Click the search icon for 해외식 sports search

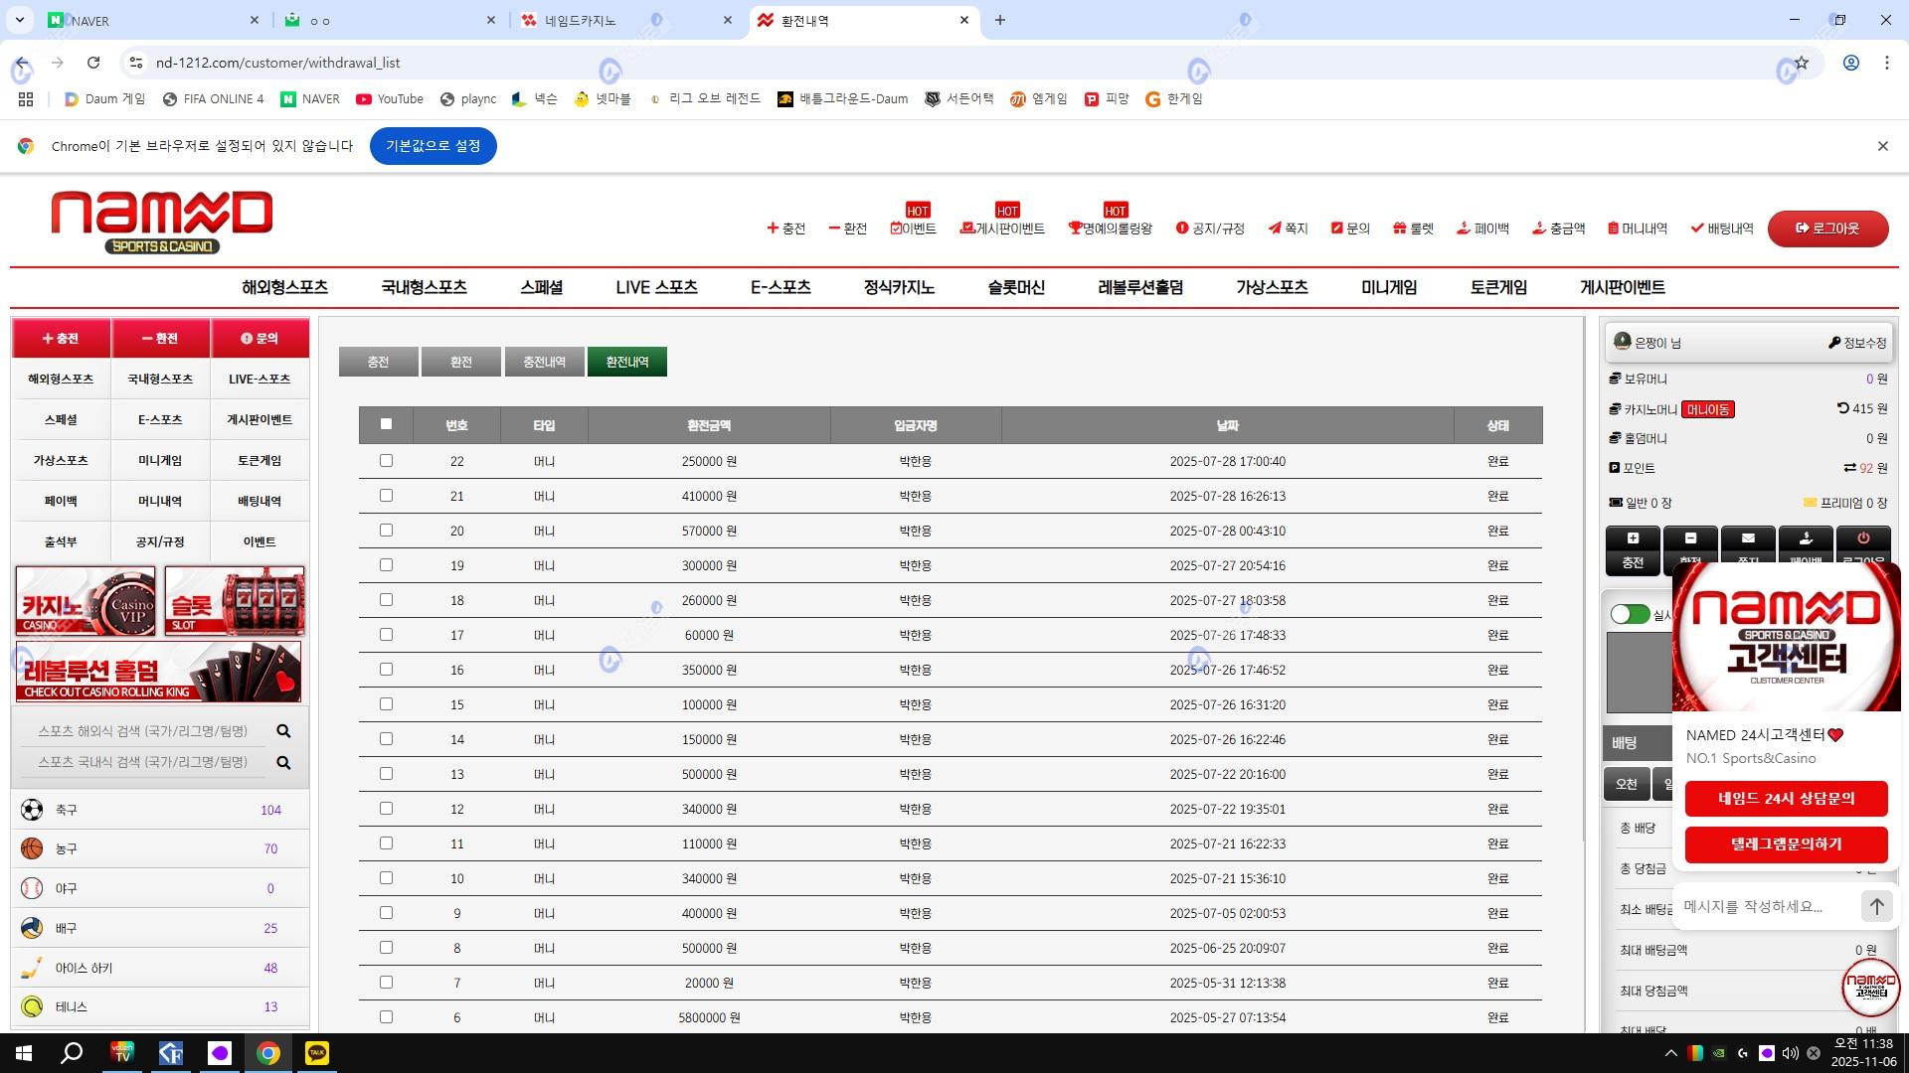pyautogui.click(x=283, y=731)
